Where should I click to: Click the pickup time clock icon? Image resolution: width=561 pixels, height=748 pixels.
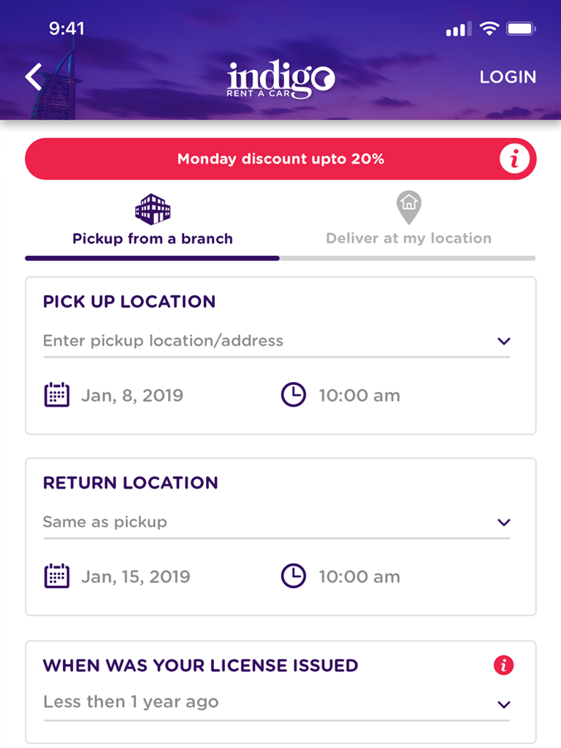click(294, 395)
